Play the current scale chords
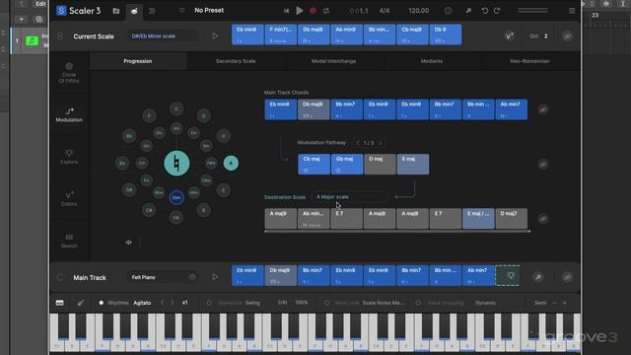The height and width of the screenshot is (355, 631). coord(215,35)
